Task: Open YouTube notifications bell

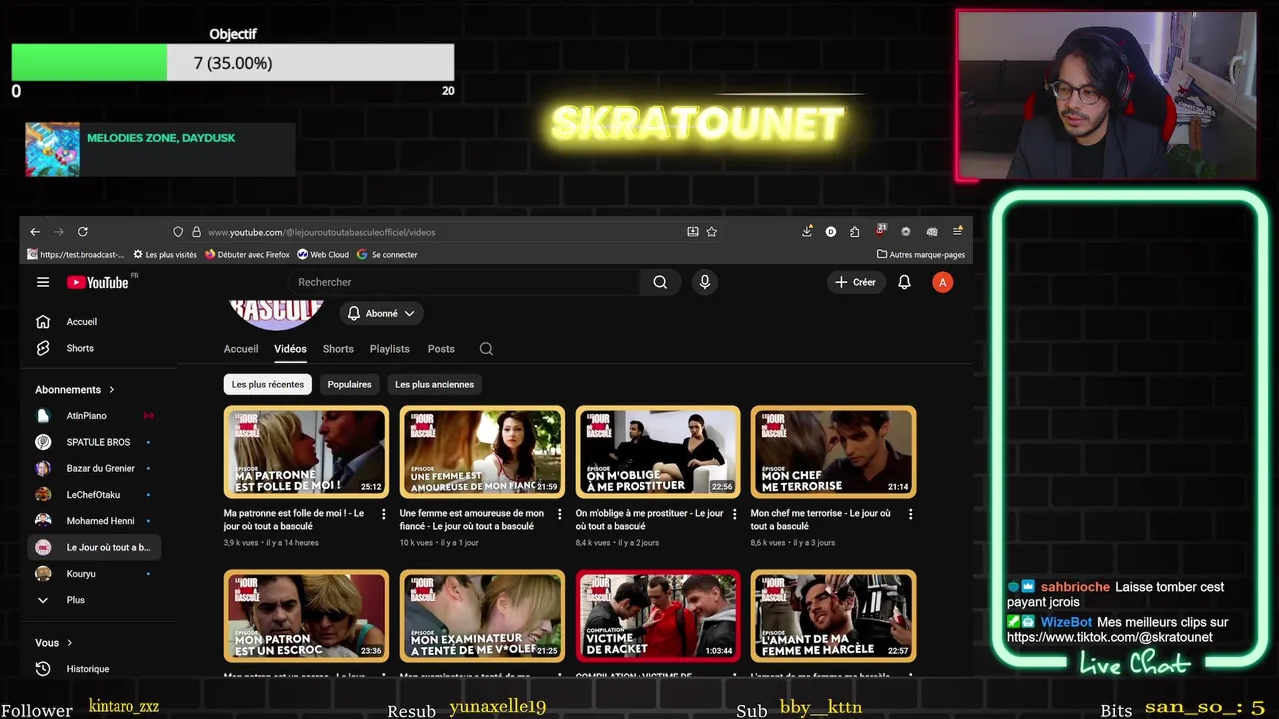Action: 904,282
